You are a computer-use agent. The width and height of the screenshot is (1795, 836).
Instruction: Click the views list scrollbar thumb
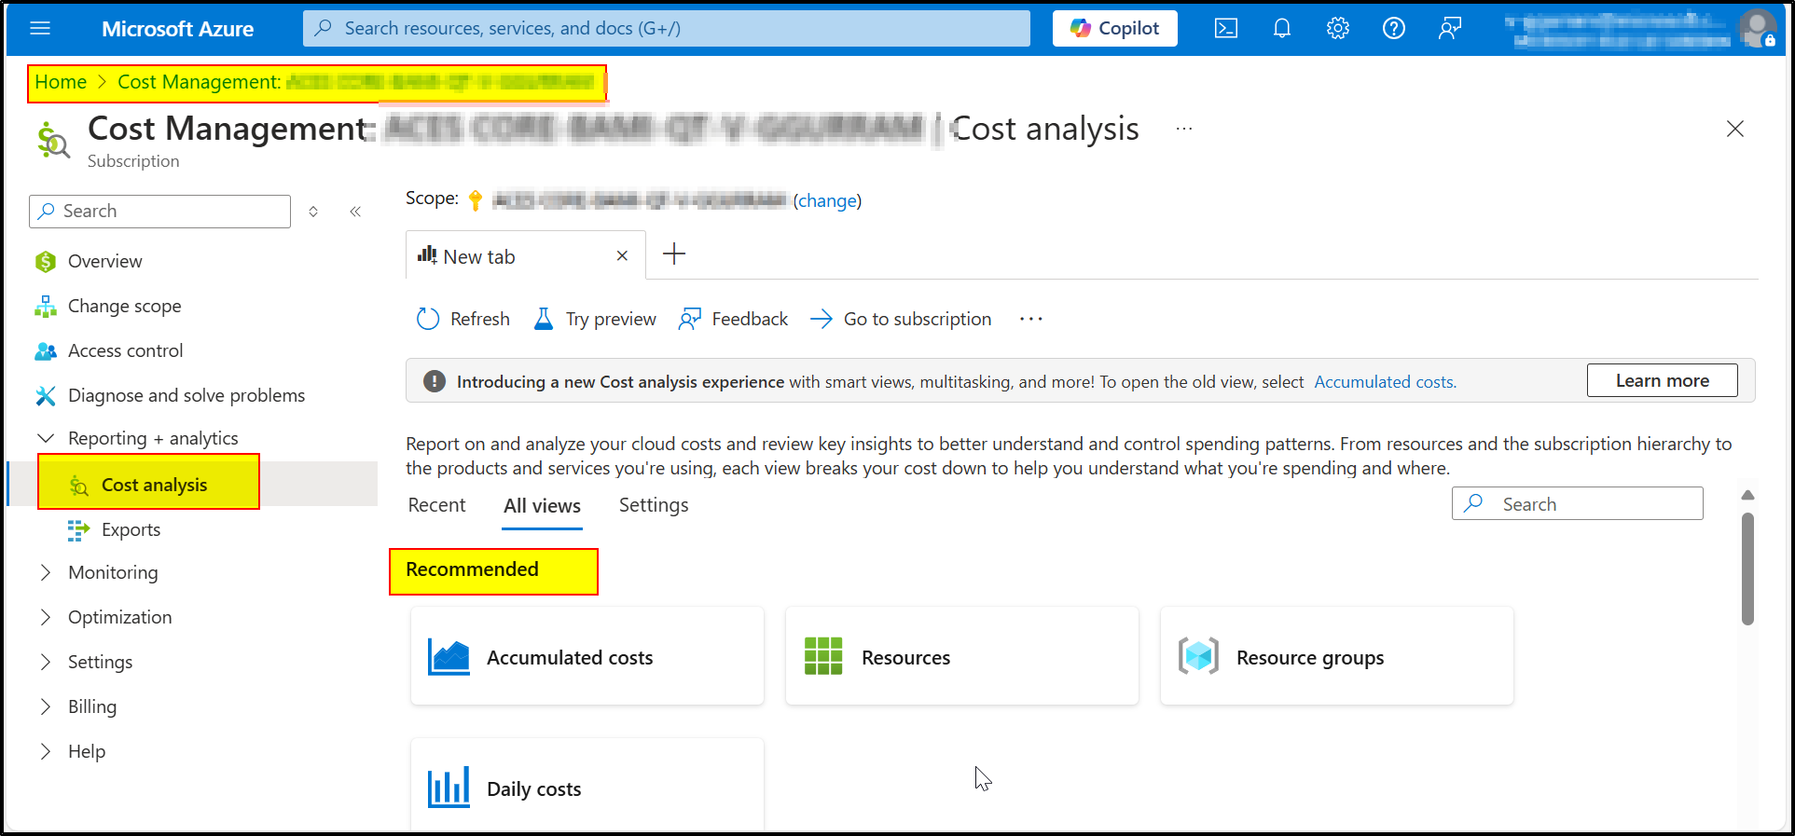tap(1747, 569)
